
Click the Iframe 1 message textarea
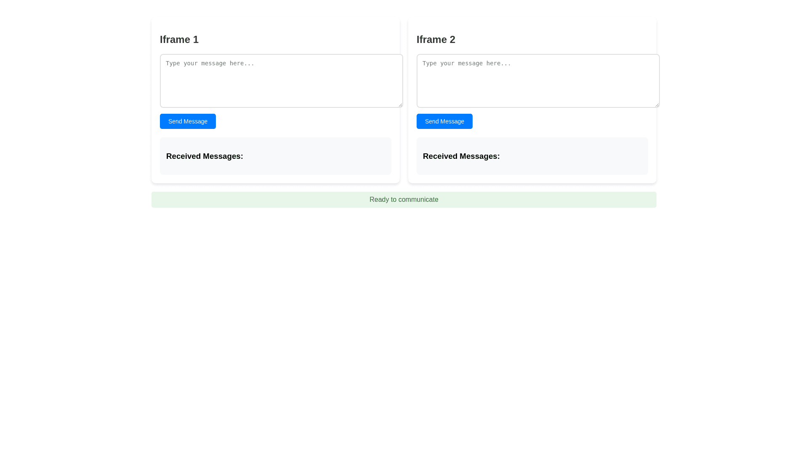pyautogui.click(x=281, y=86)
